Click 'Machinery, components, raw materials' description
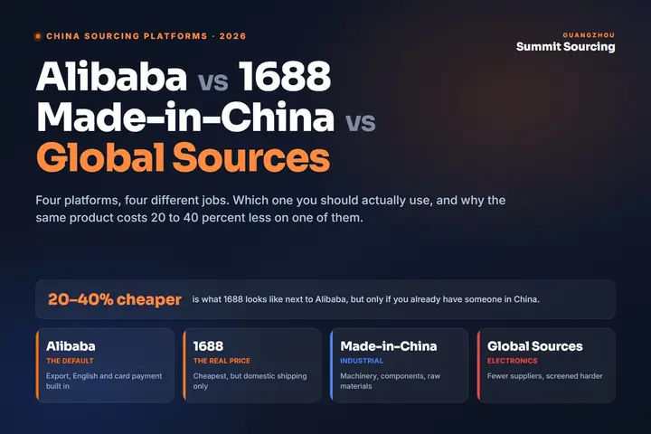This screenshot has width=651, height=434. (x=391, y=381)
